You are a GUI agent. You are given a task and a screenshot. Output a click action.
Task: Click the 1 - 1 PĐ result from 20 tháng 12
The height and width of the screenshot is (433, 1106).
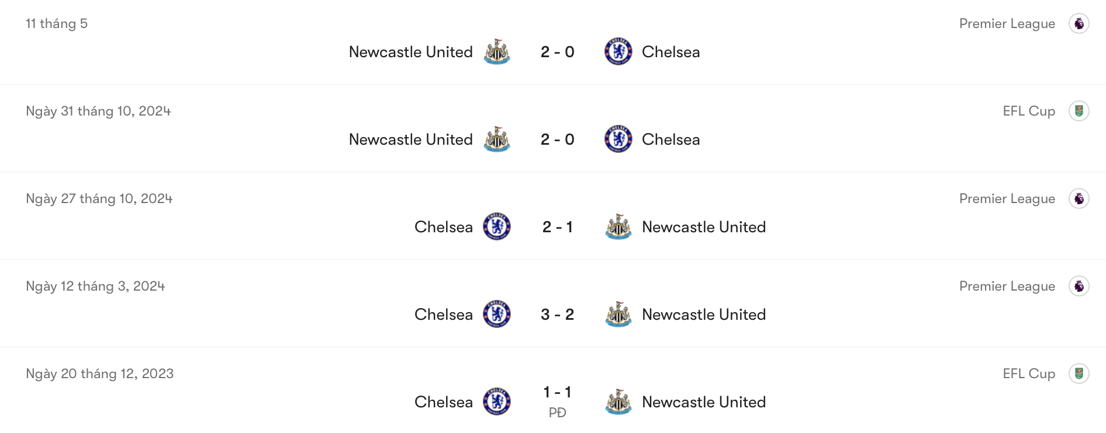pyautogui.click(x=557, y=400)
